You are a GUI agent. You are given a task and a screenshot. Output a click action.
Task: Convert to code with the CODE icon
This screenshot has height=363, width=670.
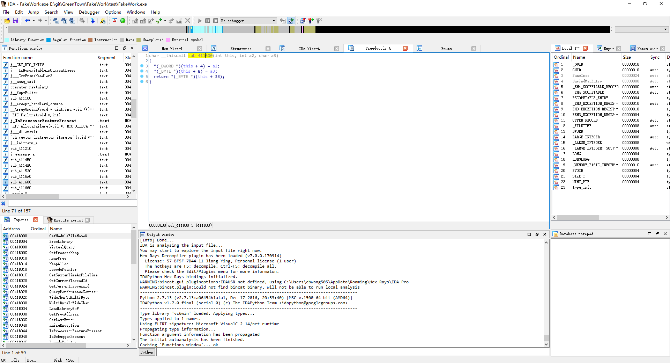click(135, 21)
